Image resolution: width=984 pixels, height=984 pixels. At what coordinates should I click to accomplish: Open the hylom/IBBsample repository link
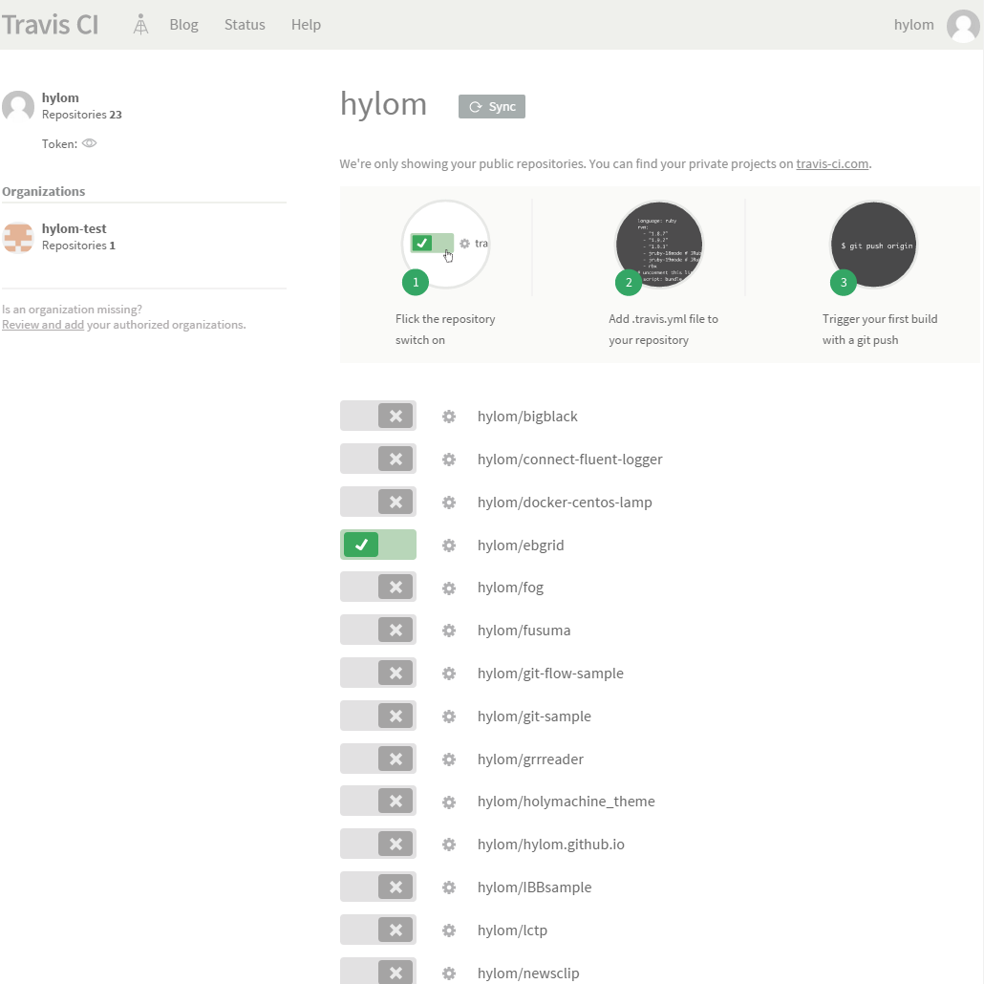pos(535,888)
